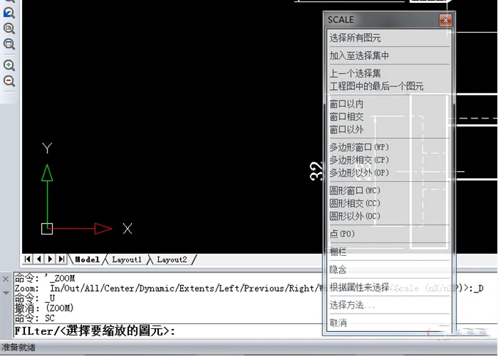The width and height of the screenshot is (498, 356).
Task: Choose 选择所有图元 in SCALE menu
Action: (x=388, y=38)
